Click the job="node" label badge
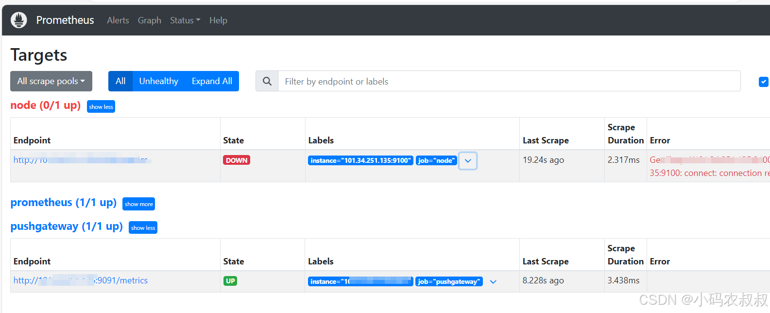The height and width of the screenshot is (313, 770). pos(436,160)
